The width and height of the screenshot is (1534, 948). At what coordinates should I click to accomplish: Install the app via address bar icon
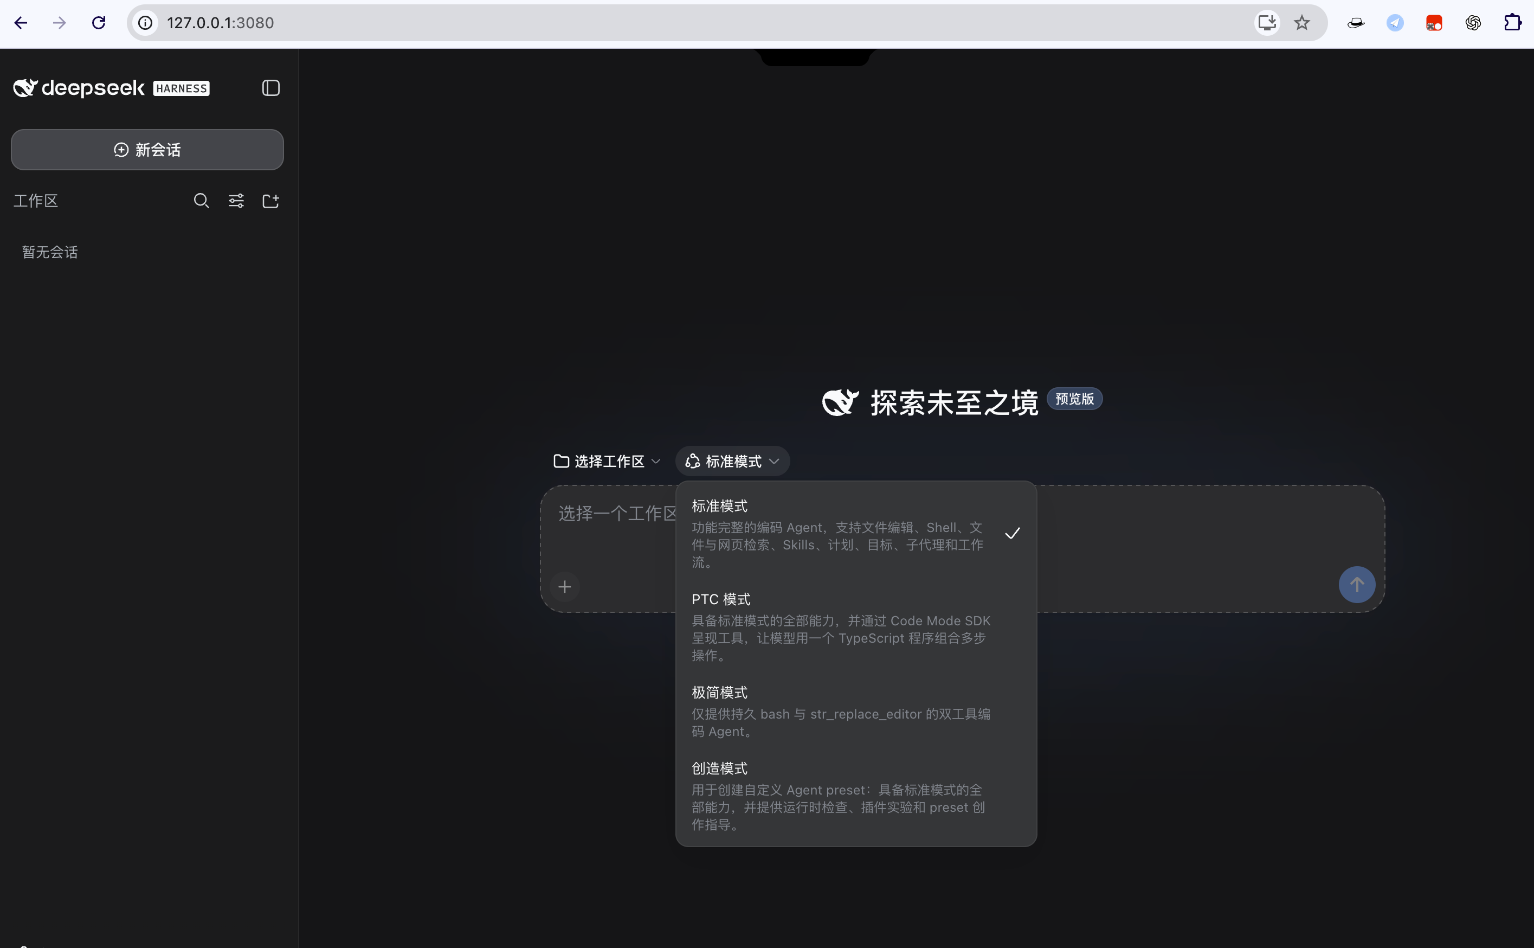(1266, 23)
